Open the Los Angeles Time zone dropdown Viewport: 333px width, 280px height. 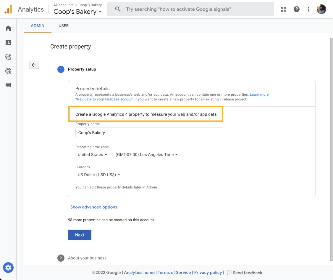(146, 154)
